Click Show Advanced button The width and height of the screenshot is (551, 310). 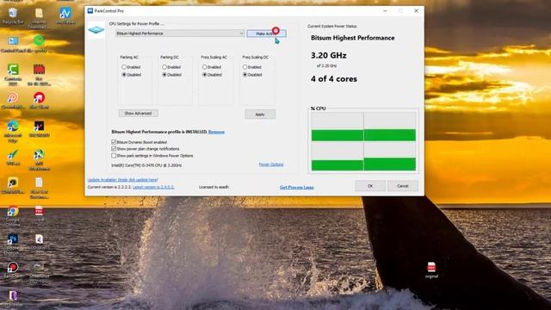(x=138, y=113)
